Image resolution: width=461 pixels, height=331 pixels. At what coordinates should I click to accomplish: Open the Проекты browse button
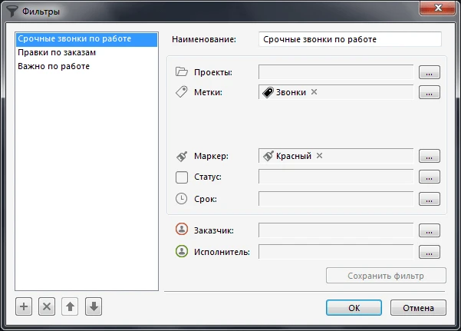click(x=430, y=72)
